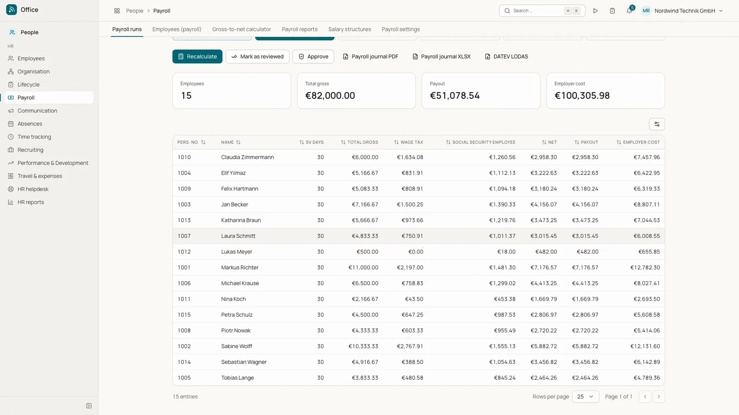The image size is (739, 415).
Task: Collapse the sidebar with the panel icon
Action: click(89, 406)
